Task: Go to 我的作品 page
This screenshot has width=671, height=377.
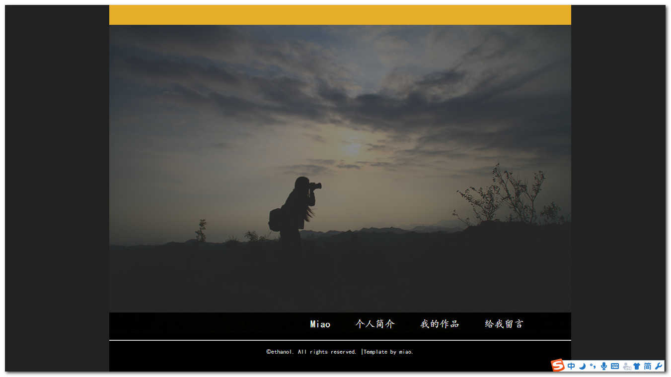Action: coord(440,324)
